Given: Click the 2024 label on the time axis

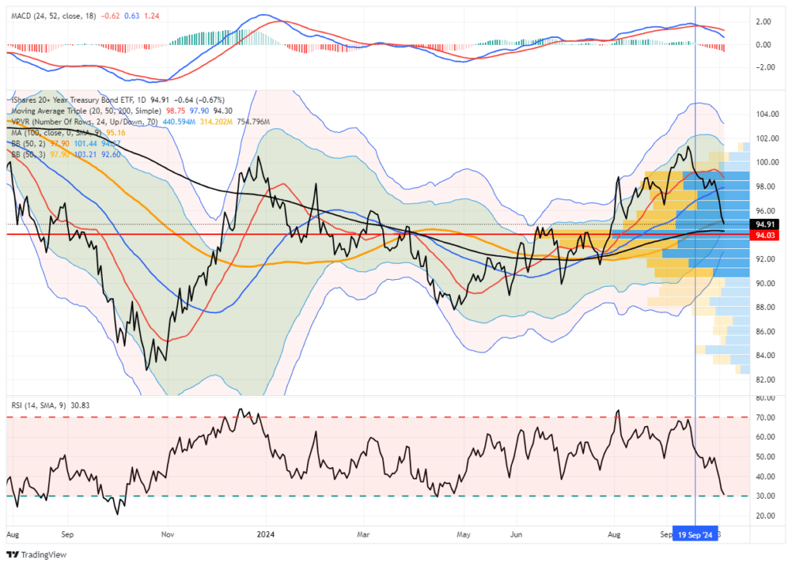Looking at the screenshot, I should point(267,534).
